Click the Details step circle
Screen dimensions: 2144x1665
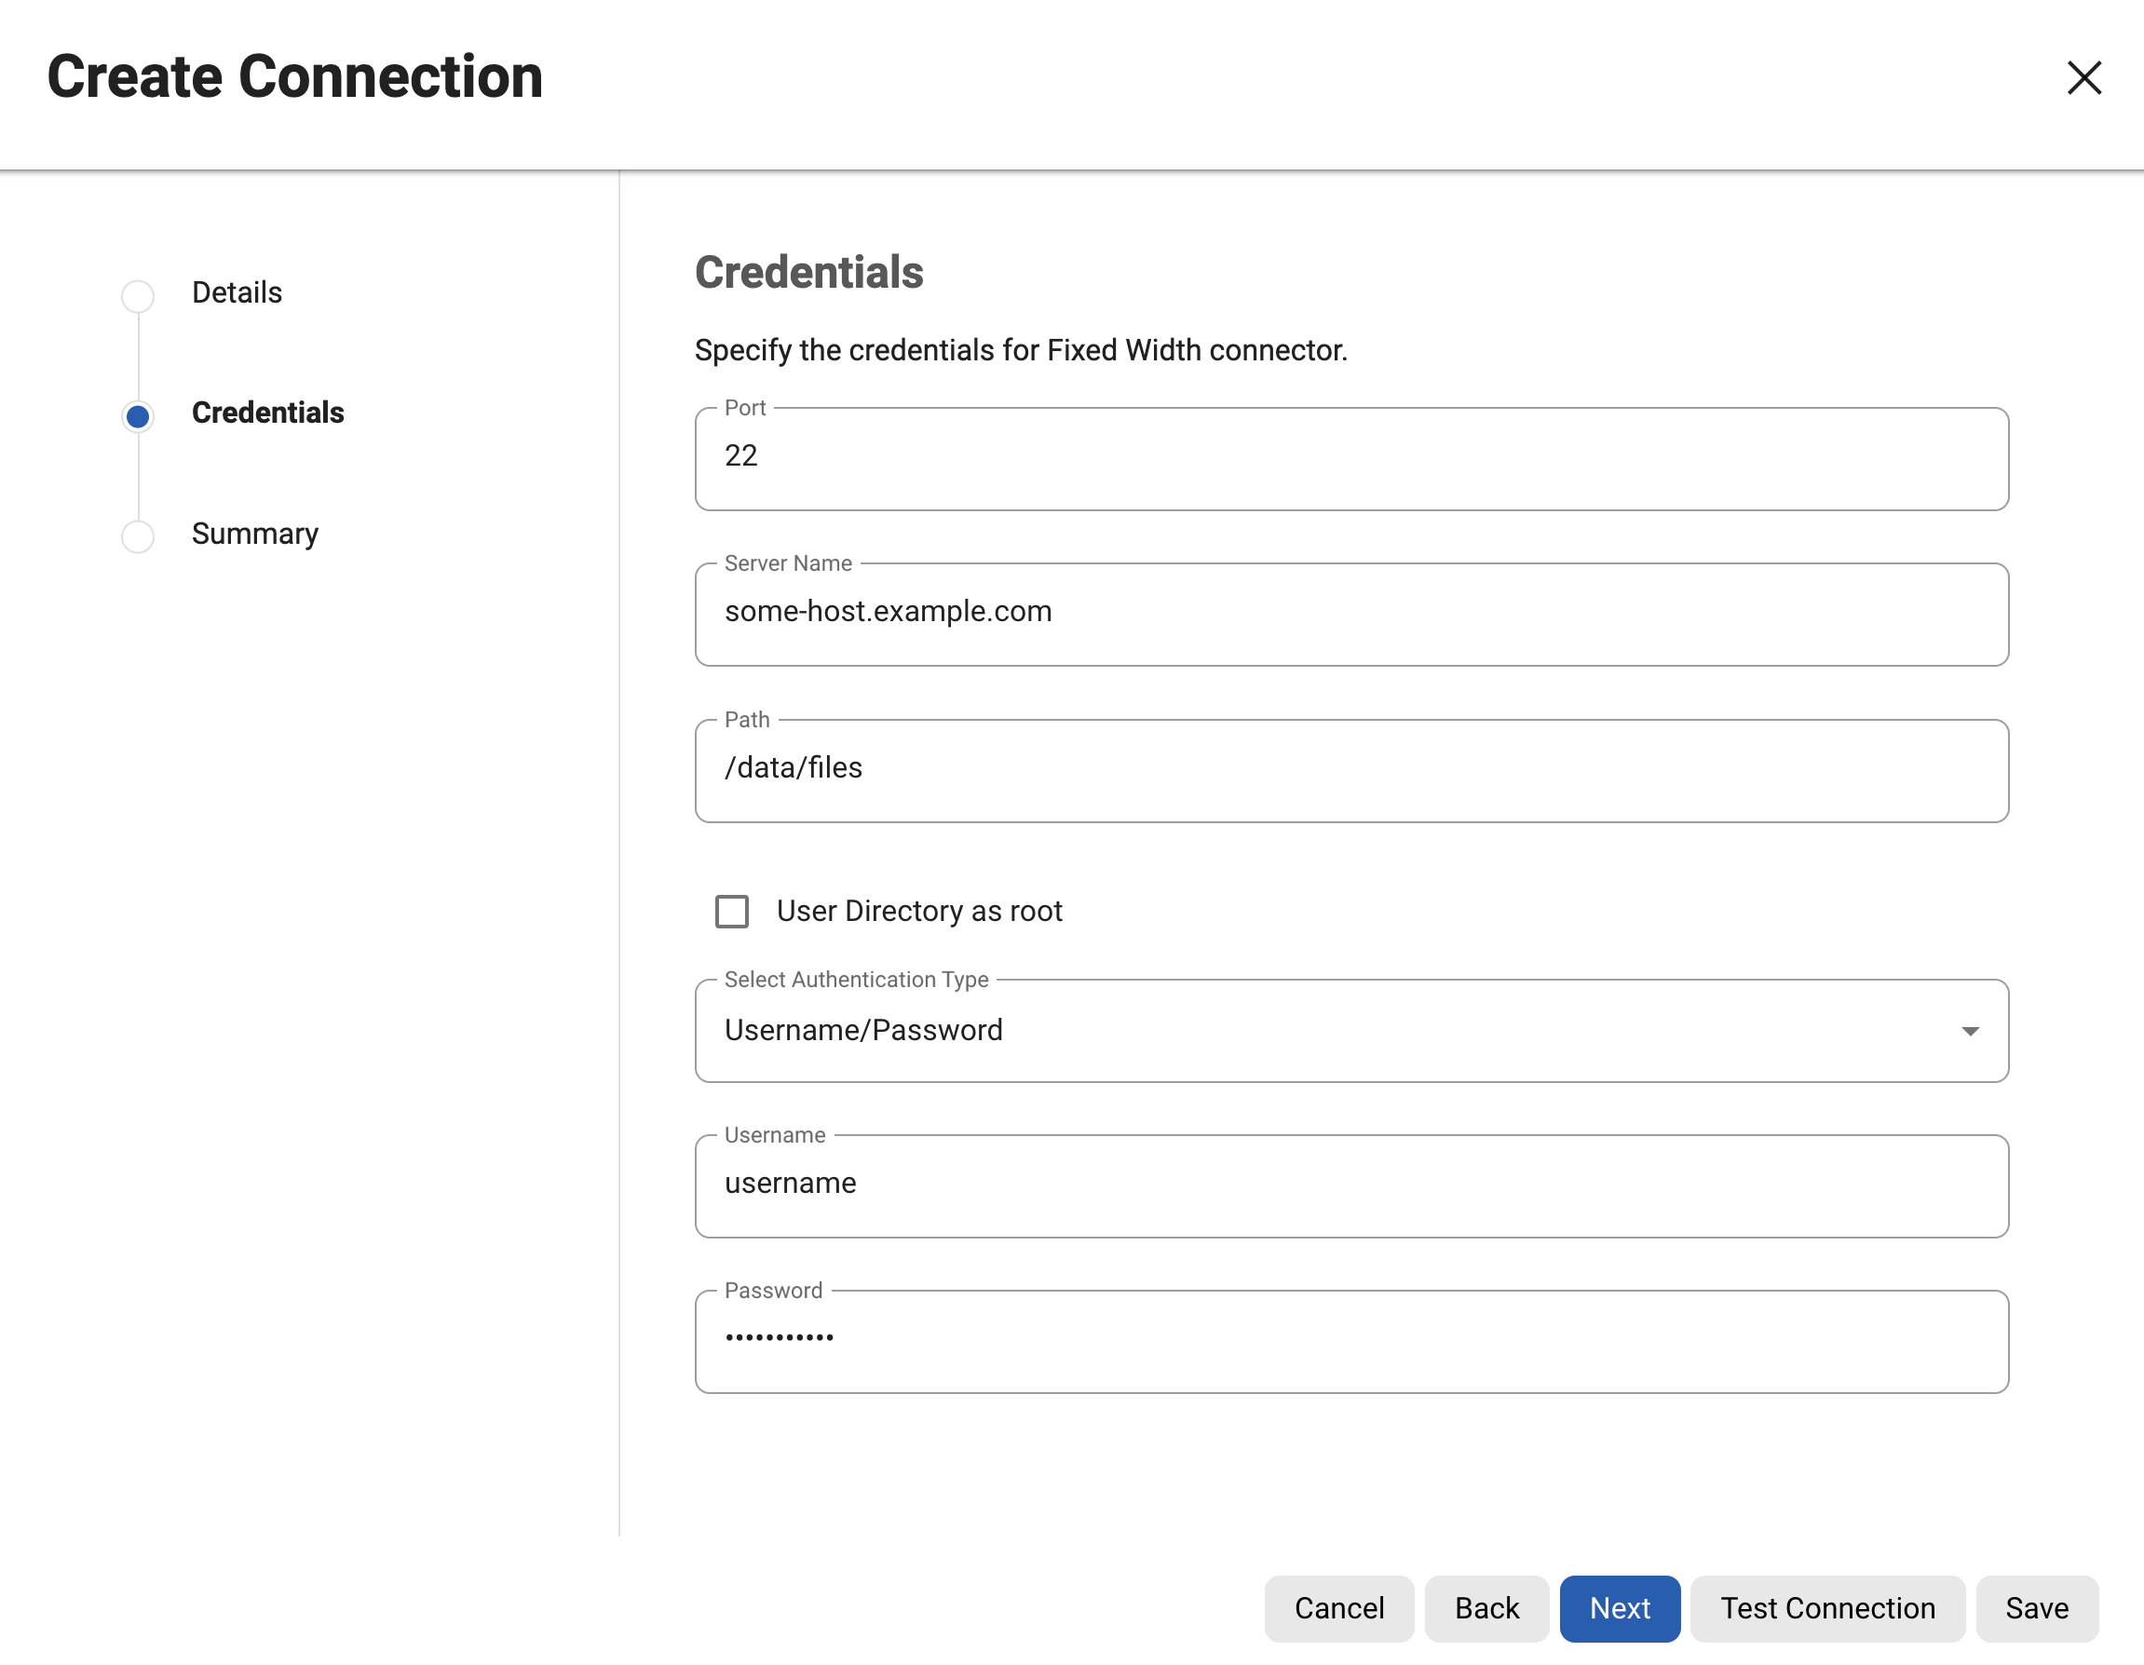138,295
